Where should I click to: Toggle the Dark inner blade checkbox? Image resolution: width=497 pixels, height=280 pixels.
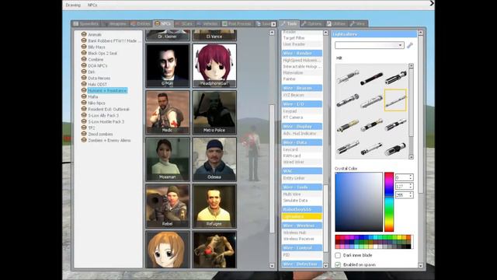click(338, 255)
